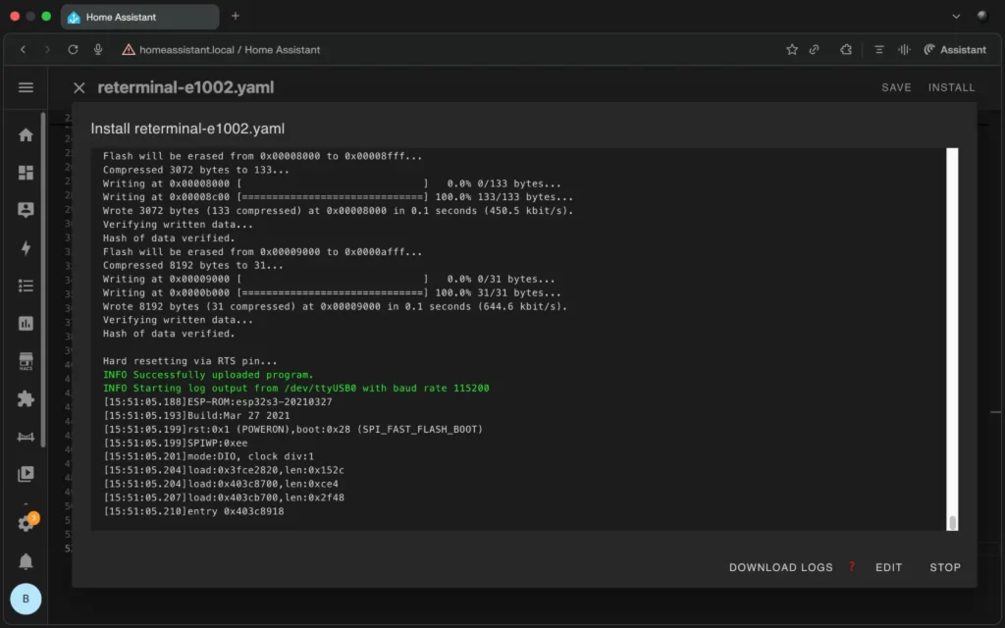
Task: Open the bed icon in sidebar
Action: pyautogui.click(x=26, y=437)
